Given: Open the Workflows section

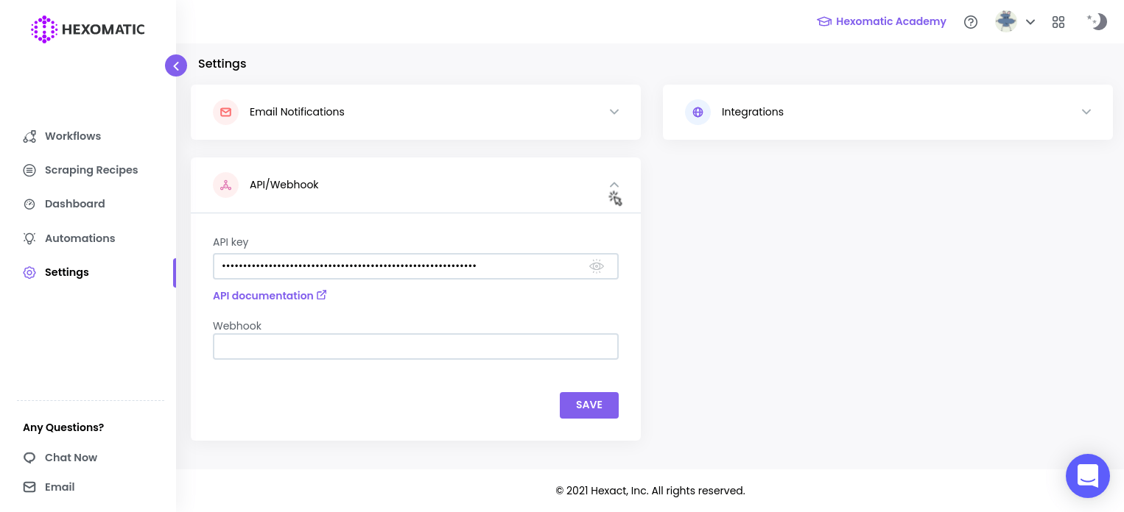Looking at the screenshot, I should [x=72, y=136].
